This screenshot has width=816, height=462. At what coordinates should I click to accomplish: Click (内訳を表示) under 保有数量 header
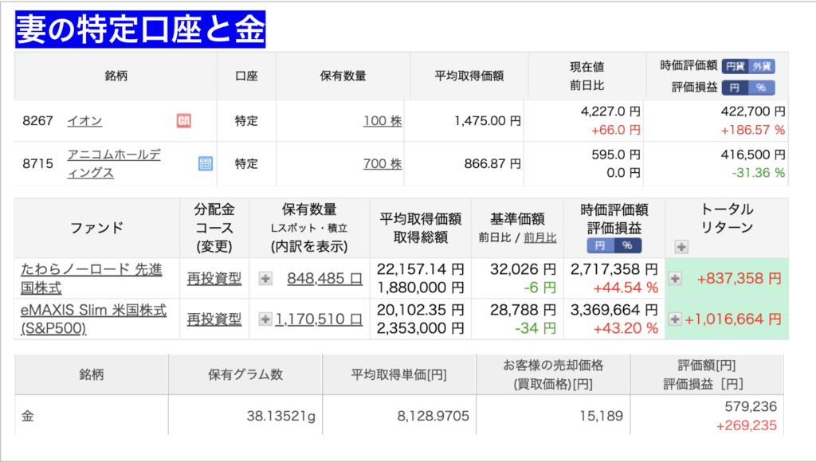309,246
